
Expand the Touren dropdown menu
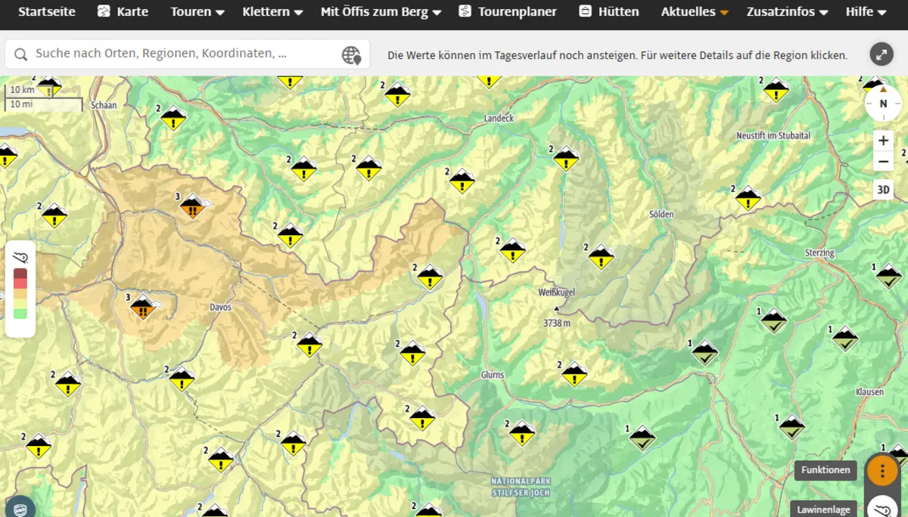click(197, 12)
